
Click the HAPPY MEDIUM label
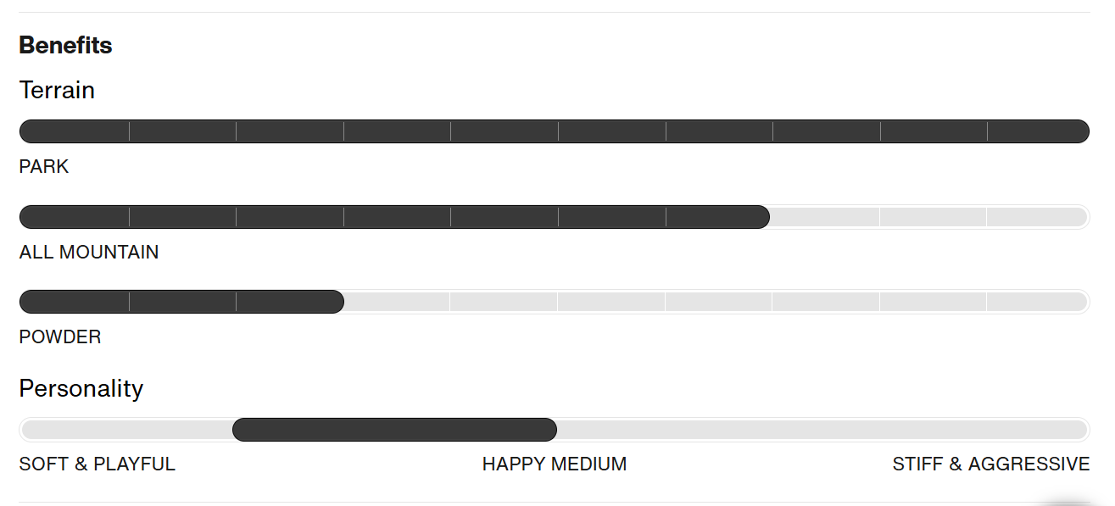click(555, 464)
